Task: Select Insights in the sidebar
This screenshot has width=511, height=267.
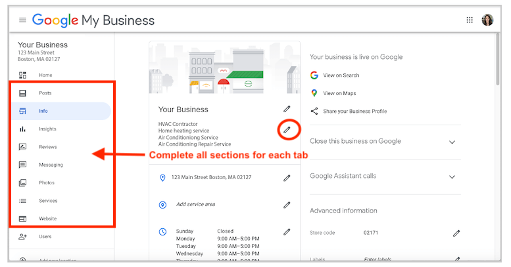Action: 47,129
